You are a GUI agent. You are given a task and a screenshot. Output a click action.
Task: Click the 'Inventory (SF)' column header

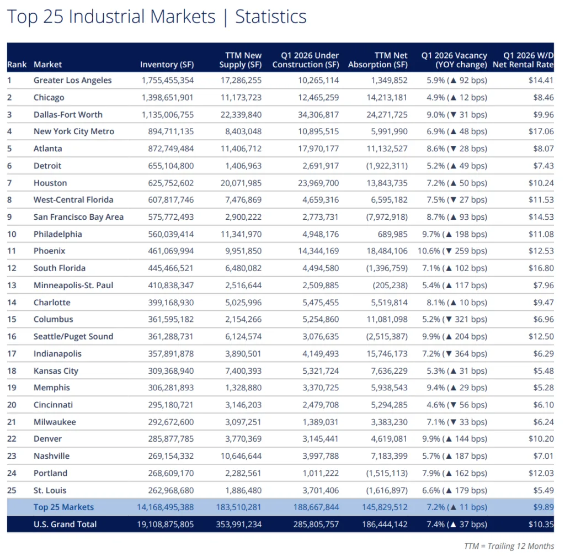pos(167,65)
